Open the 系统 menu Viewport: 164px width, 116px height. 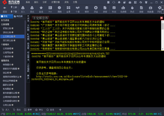28,2
